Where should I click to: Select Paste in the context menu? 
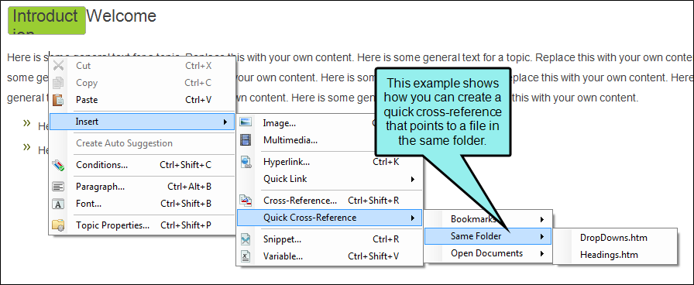(x=142, y=100)
